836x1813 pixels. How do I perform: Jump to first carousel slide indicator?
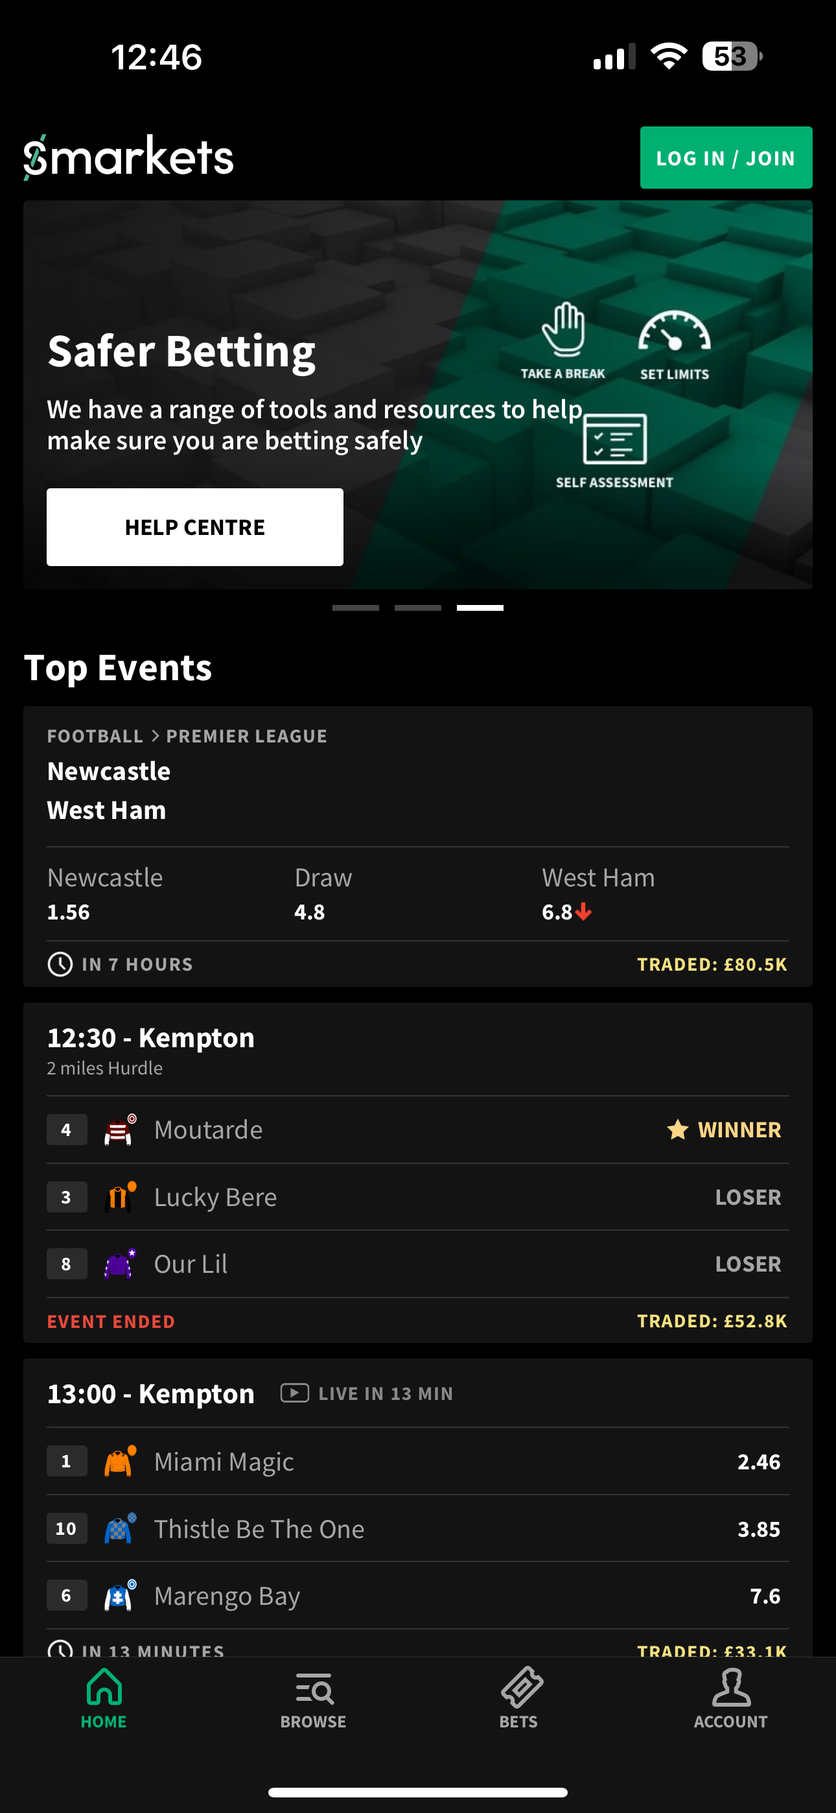pyautogui.click(x=355, y=608)
